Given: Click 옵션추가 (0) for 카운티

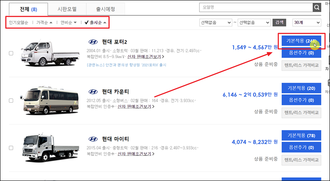Looking at the screenshot, I should (302, 100).
